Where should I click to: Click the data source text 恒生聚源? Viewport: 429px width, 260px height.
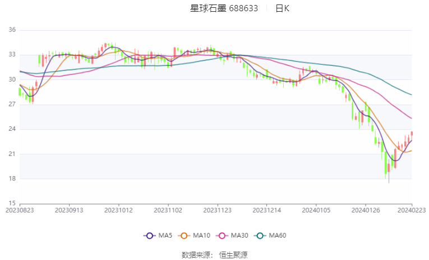pyautogui.click(x=233, y=255)
